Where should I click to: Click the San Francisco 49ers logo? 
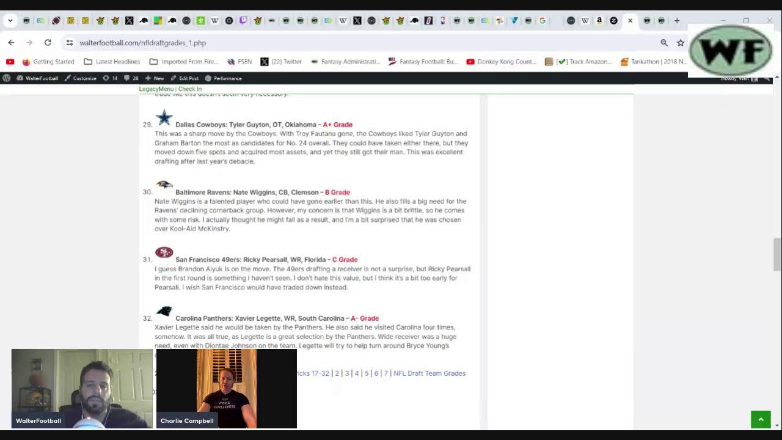point(164,252)
